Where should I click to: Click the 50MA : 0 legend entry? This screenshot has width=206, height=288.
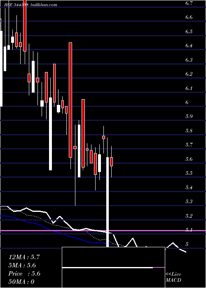point(21,282)
